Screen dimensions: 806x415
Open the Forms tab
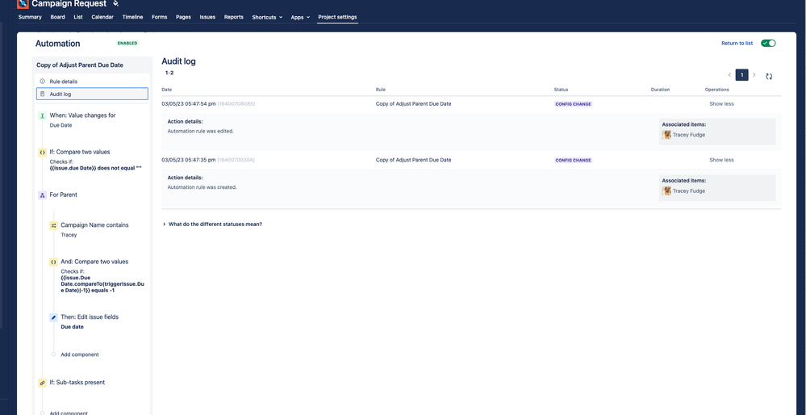coord(160,17)
